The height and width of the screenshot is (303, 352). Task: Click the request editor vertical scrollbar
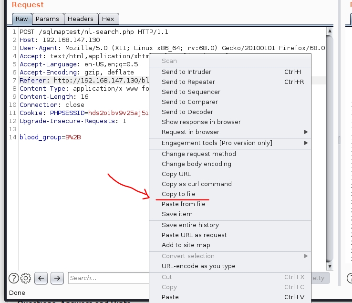click(329, 143)
